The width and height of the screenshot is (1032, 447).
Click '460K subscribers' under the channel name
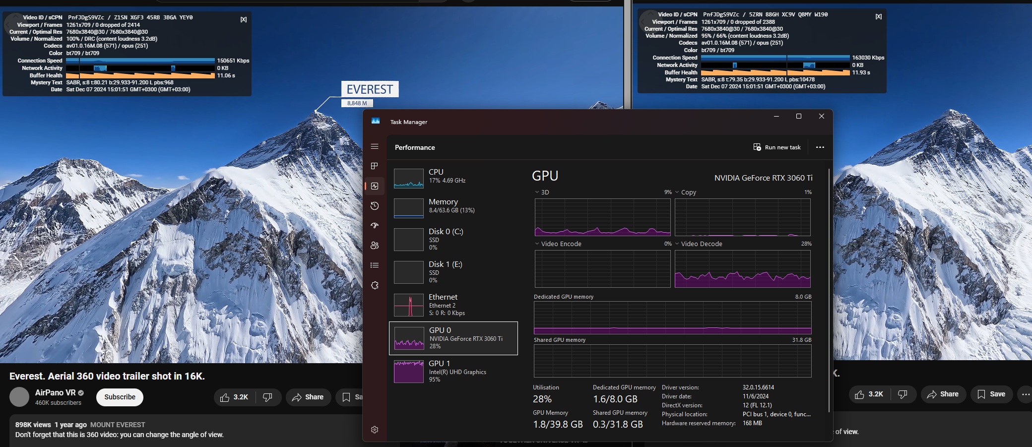58,403
